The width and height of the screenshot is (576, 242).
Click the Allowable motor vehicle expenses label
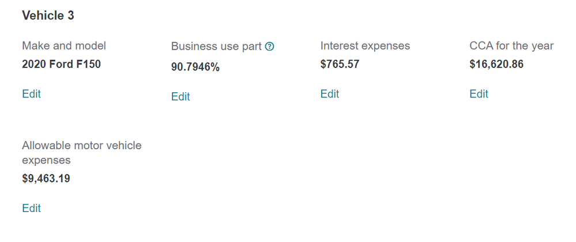tap(81, 153)
